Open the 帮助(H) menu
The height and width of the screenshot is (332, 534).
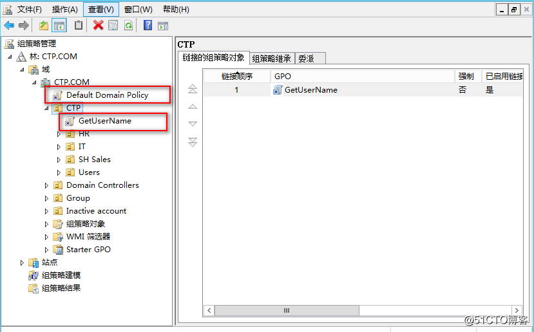tap(176, 10)
